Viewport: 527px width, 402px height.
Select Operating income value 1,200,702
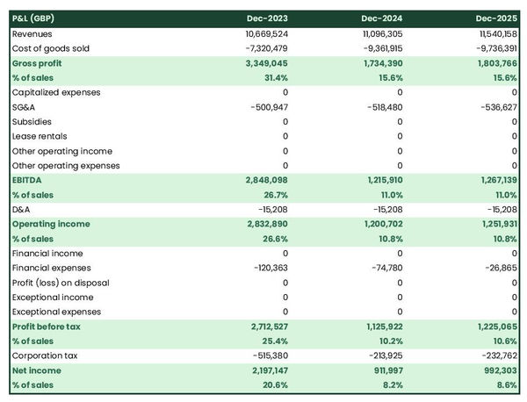tap(377, 224)
